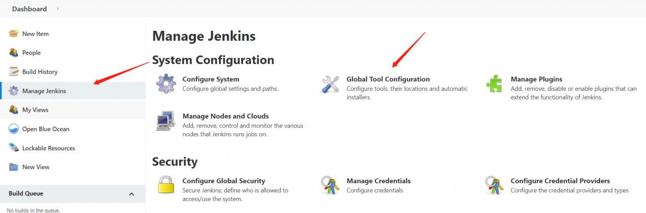
Task: Click the New Item box icon
Action: pyautogui.click(x=14, y=34)
